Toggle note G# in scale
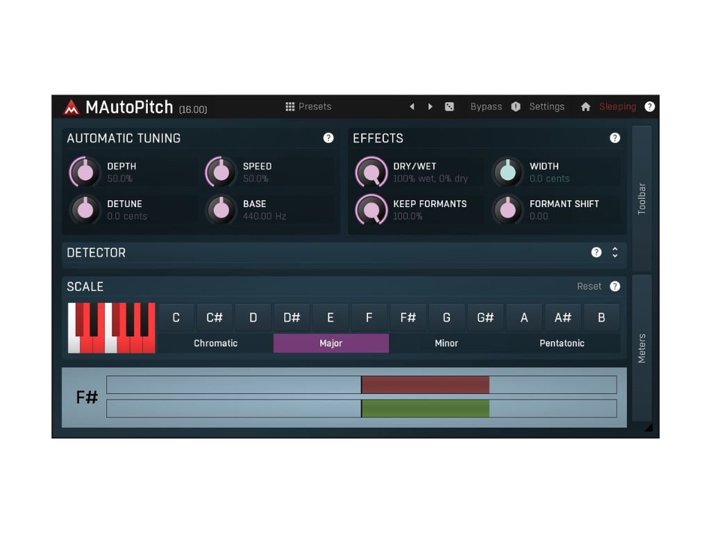The width and height of the screenshot is (711, 533). 485,318
